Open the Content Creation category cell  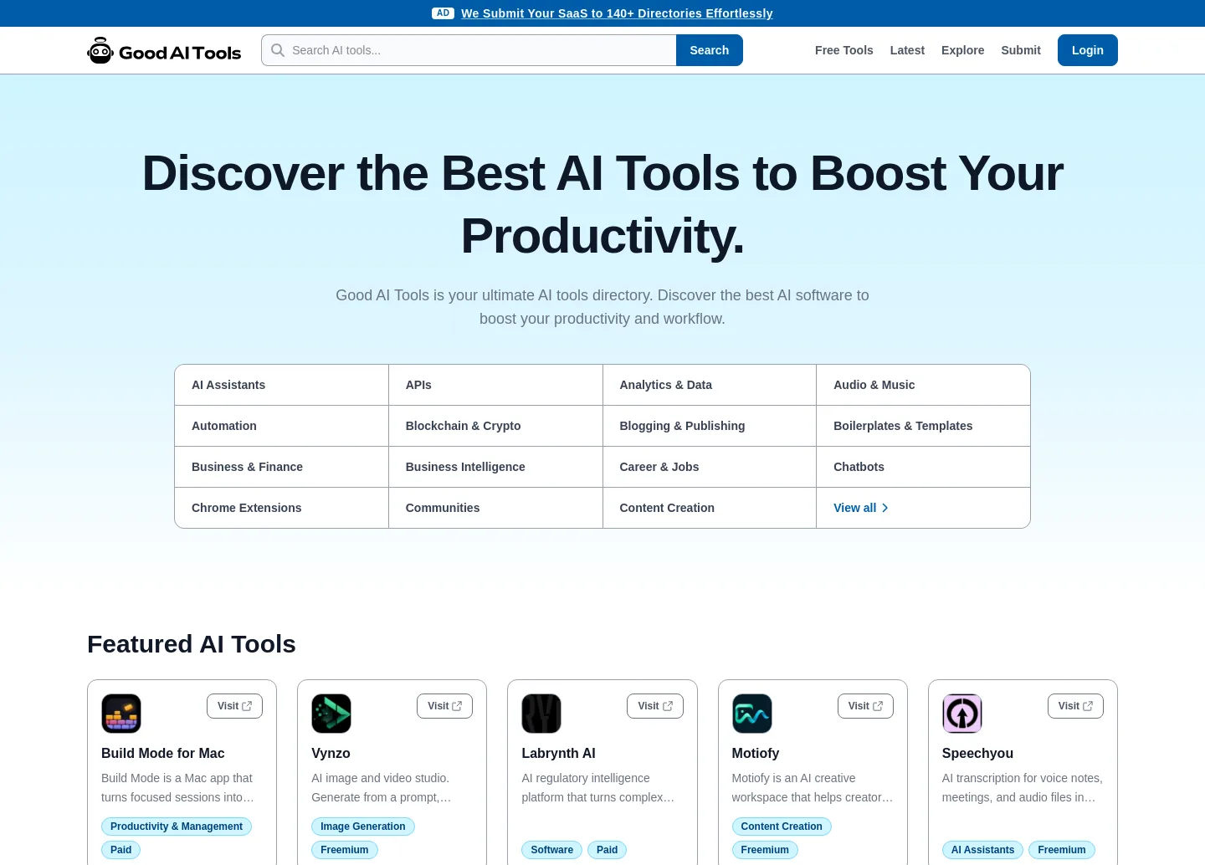click(x=710, y=508)
